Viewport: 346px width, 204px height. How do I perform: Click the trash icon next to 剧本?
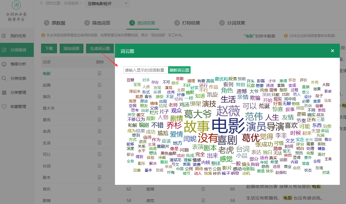click(x=99, y=178)
